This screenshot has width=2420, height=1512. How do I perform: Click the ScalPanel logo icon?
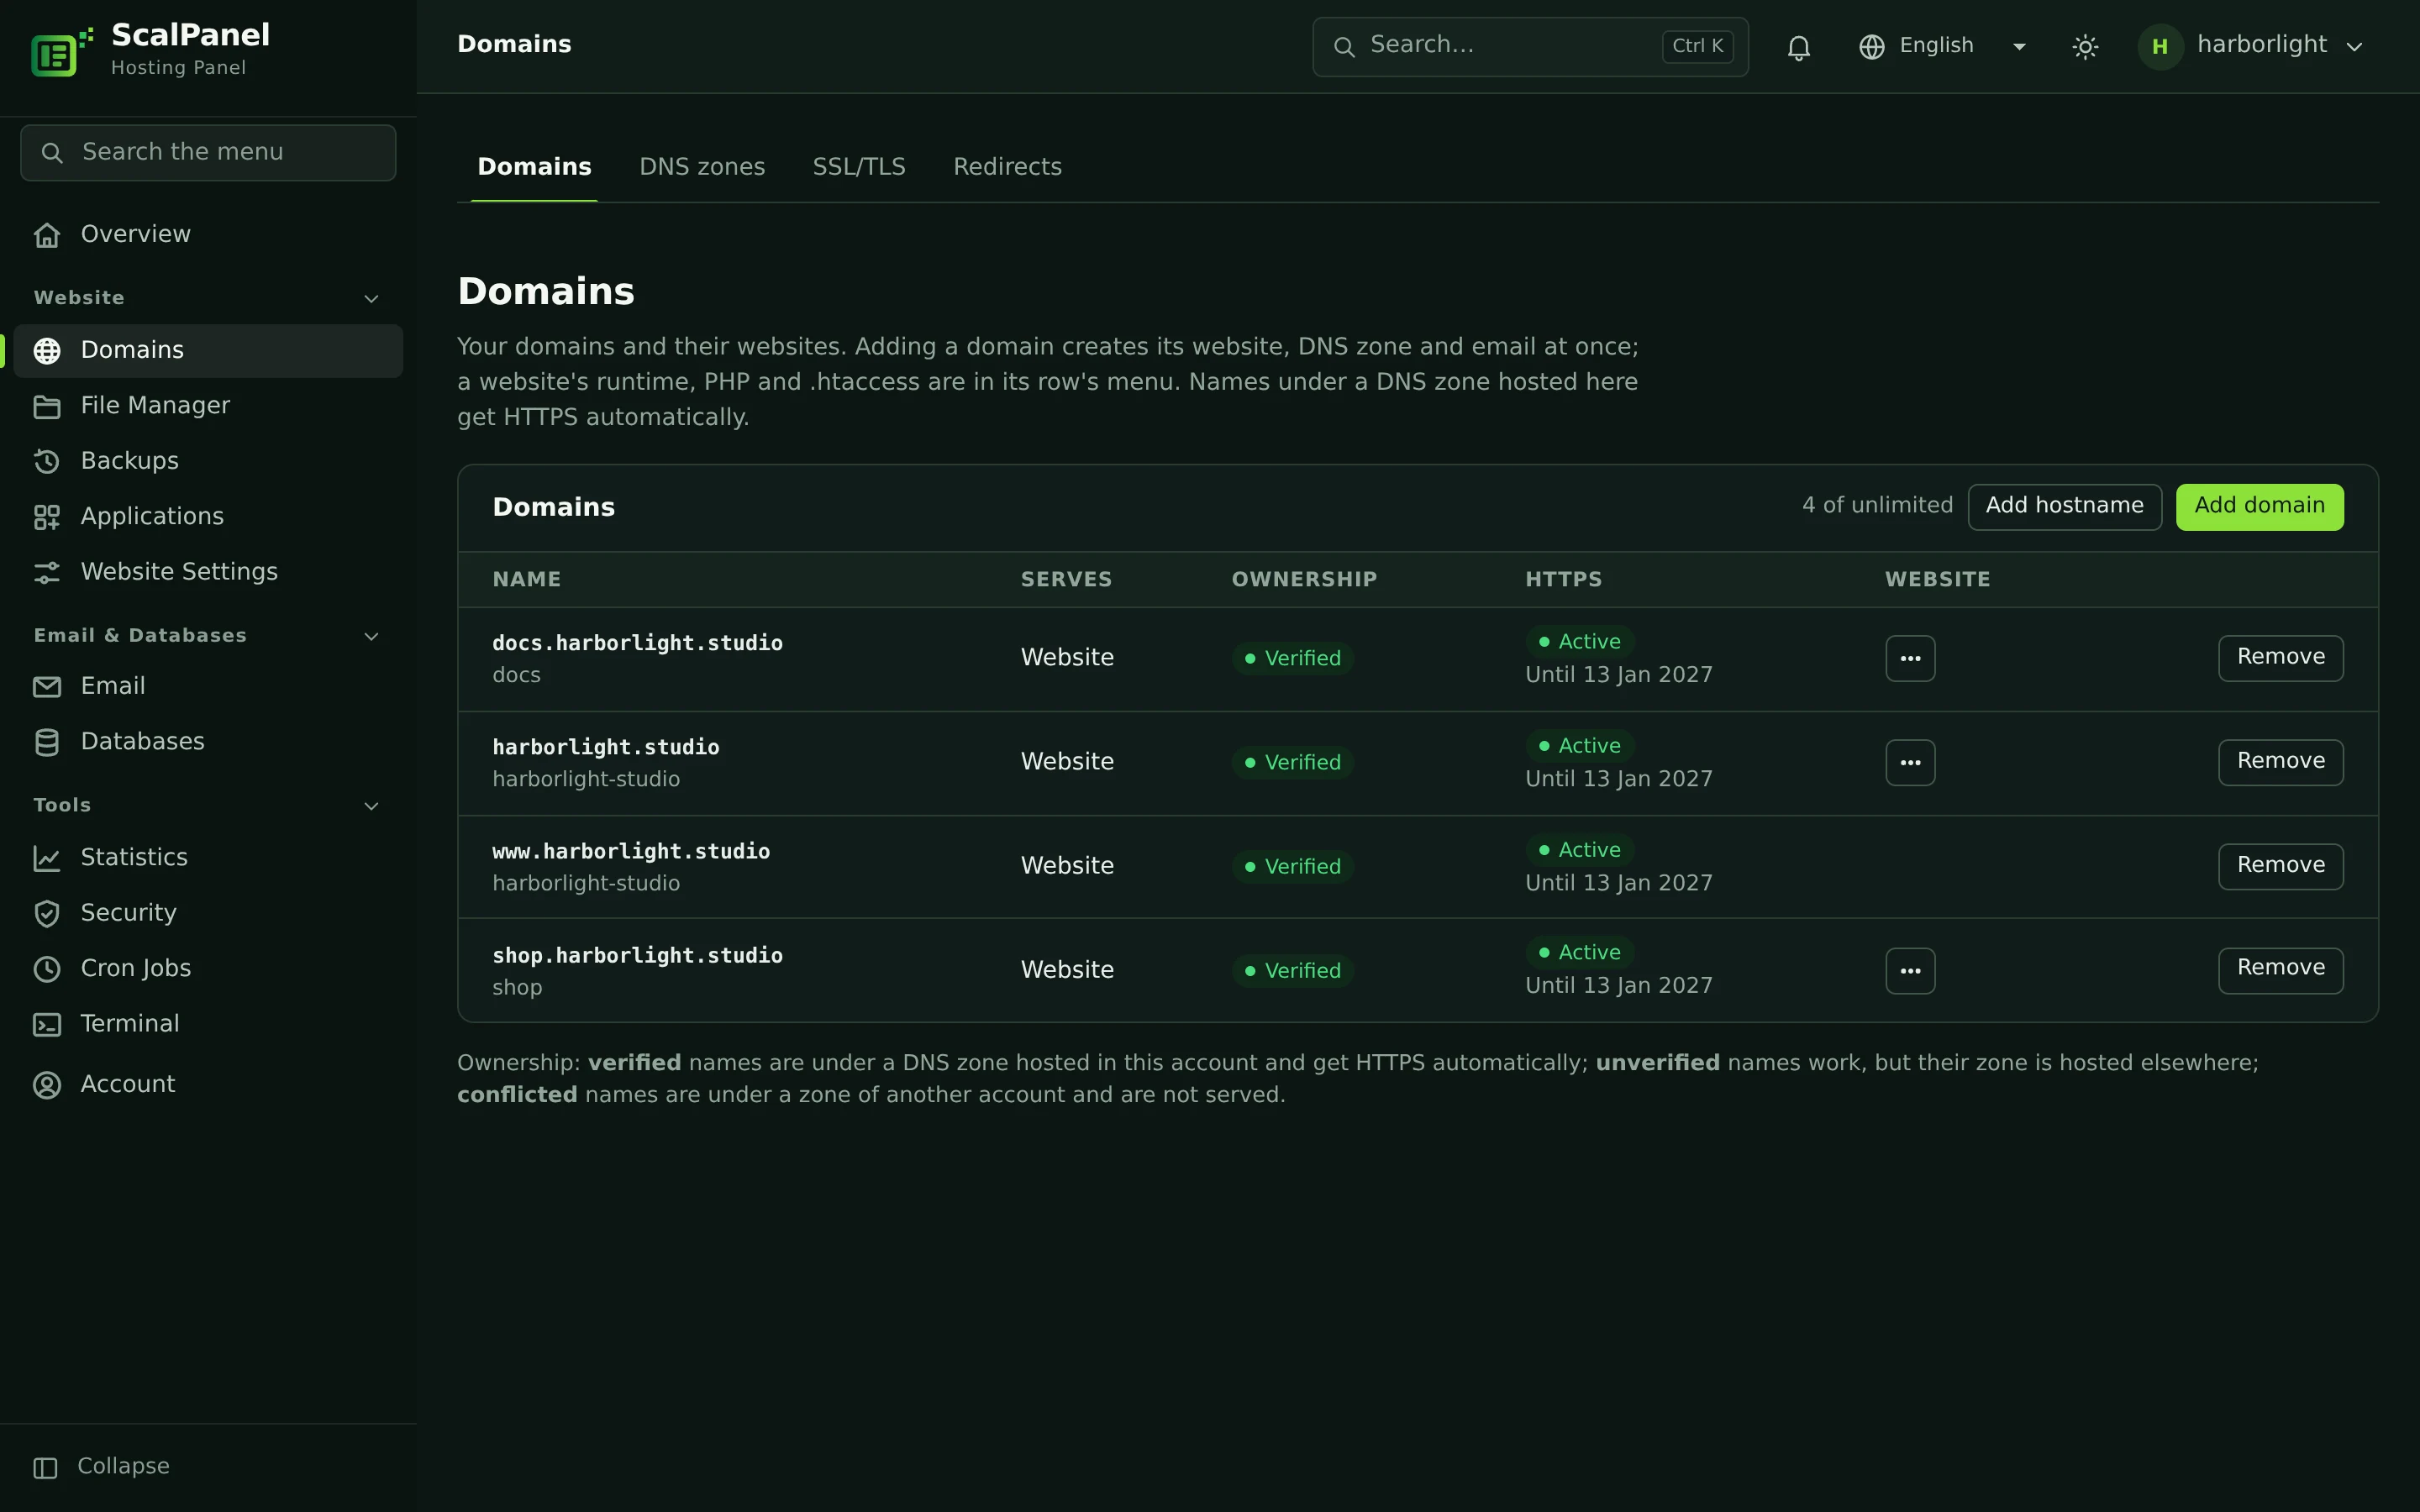pyautogui.click(x=62, y=52)
